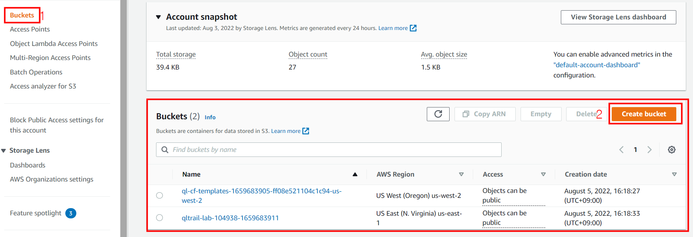Viewport: 693px width, 237px height.
Task: Click US East (N. Virginia) us-east-1 cell
Action: pyautogui.click(x=419, y=218)
